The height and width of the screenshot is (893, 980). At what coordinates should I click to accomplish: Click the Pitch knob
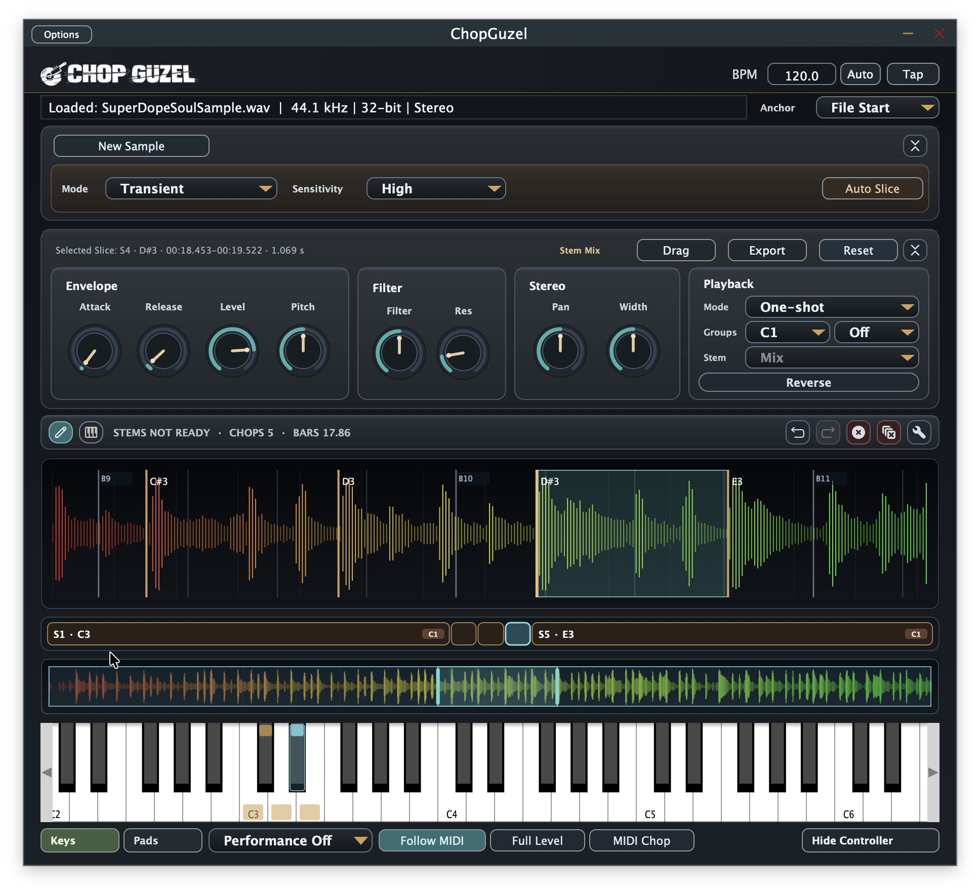[x=303, y=351]
